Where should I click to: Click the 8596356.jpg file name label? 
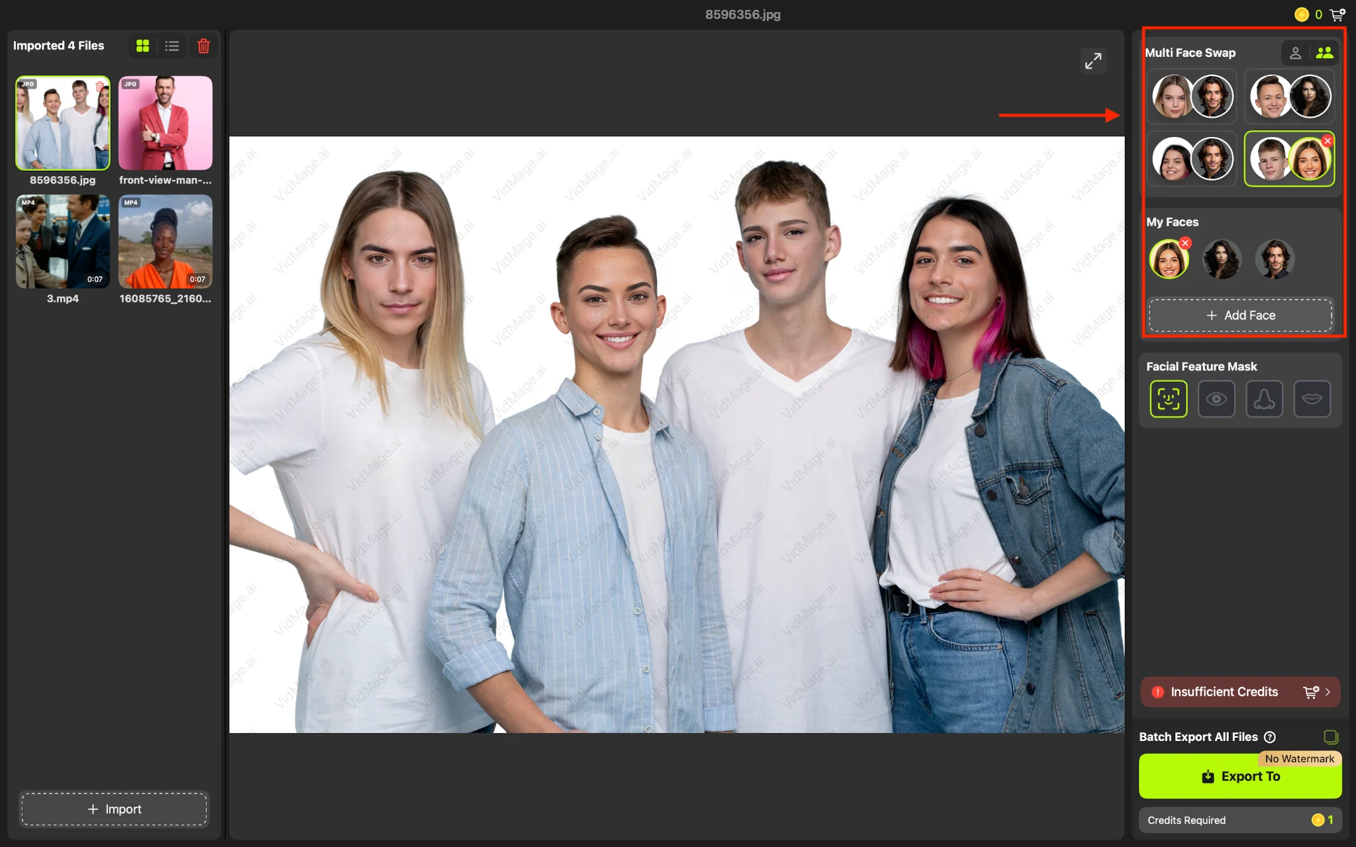click(63, 180)
